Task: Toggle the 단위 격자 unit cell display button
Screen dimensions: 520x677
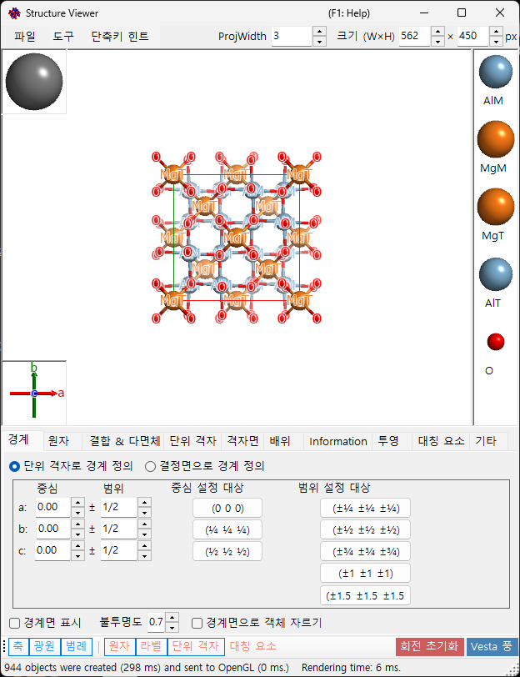Action: (x=196, y=646)
